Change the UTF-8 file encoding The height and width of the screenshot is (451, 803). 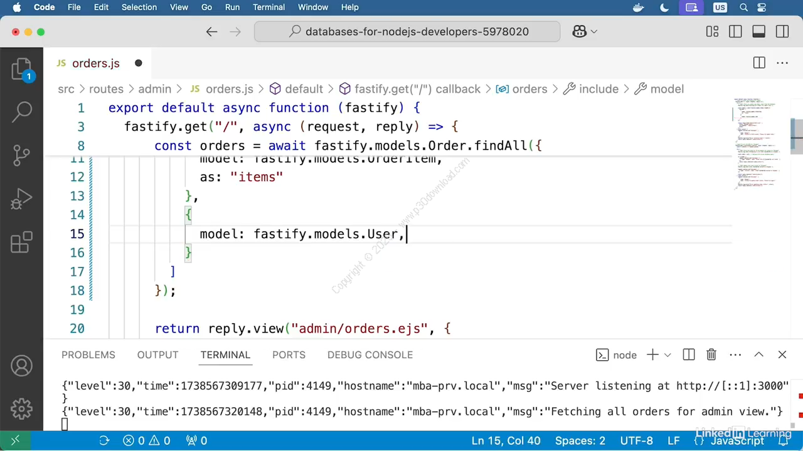pyautogui.click(x=636, y=440)
